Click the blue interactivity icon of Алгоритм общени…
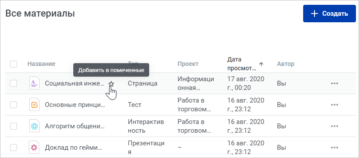The width and height of the screenshot is (359, 158). [34, 126]
